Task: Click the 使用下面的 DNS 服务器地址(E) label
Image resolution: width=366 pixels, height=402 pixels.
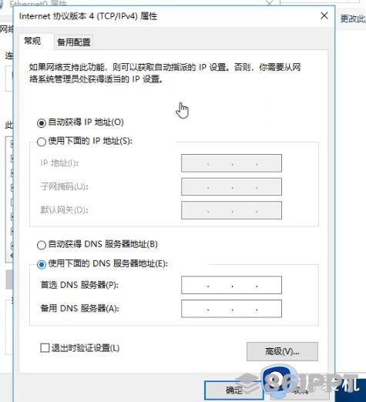Action: pos(108,263)
